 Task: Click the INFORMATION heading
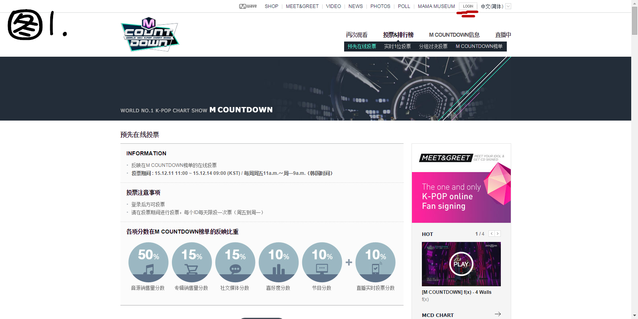tap(146, 153)
